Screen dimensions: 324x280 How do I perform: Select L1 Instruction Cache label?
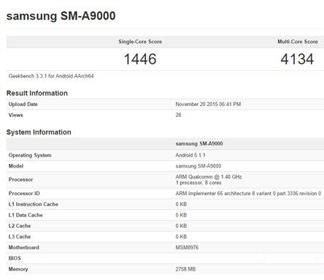click(x=34, y=204)
